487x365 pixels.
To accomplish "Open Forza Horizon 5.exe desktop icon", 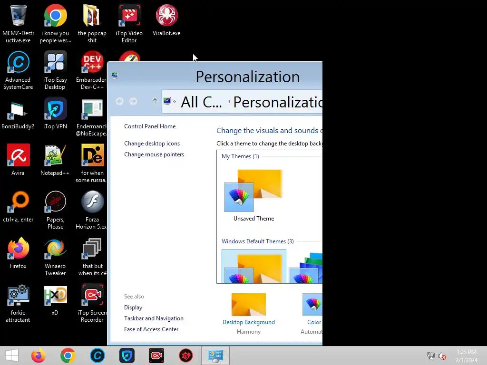I will pyautogui.click(x=91, y=210).
